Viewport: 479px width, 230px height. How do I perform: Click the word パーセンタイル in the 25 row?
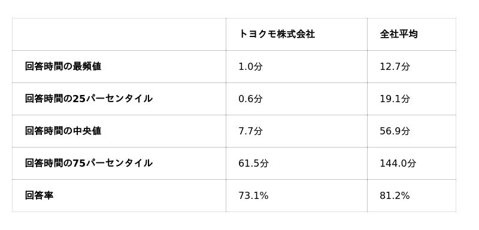(119, 99)
